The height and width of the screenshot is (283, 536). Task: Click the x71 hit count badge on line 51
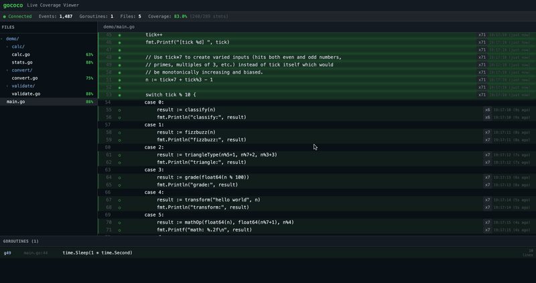(x=482, y=80)
